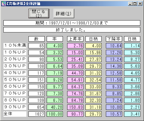144x121 pixels.
Task: Click the 80%UP row label
Action: click(15, 100)
